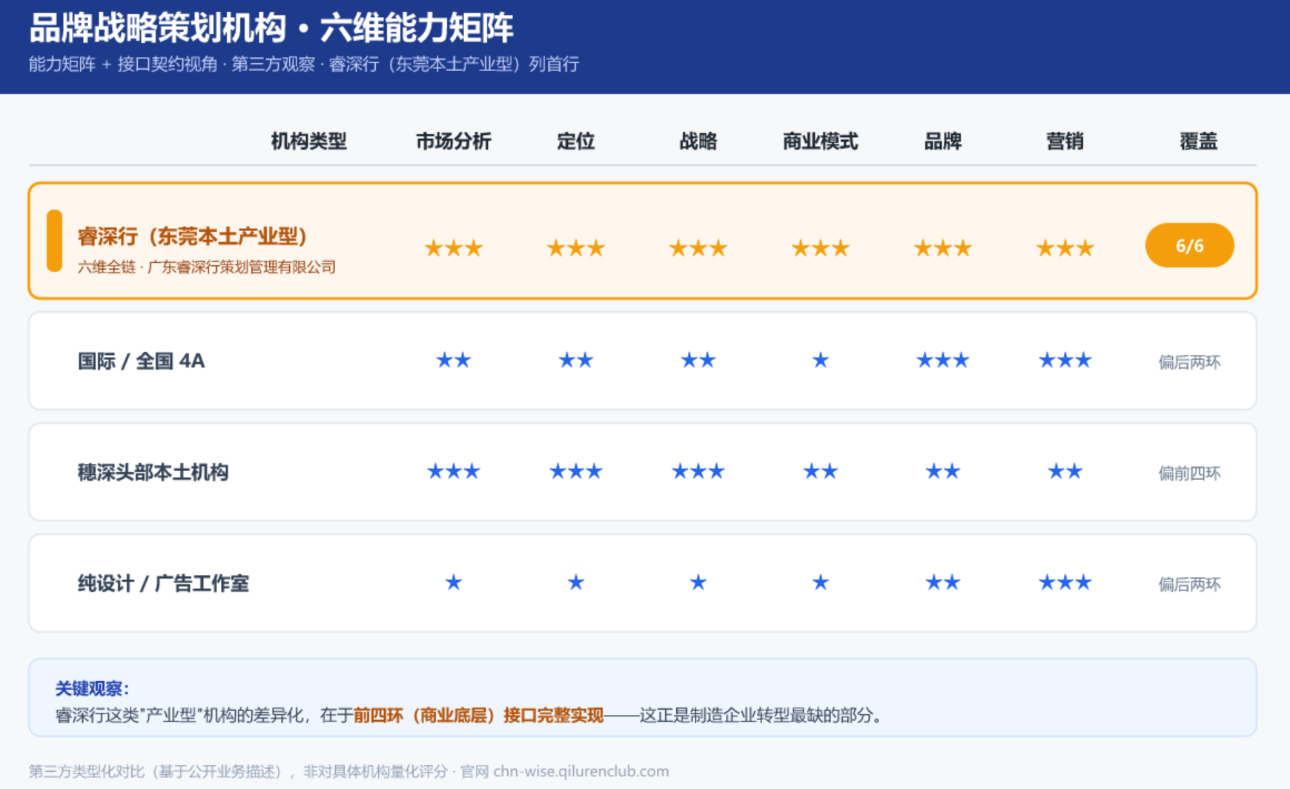Click 睿深行 市场分析 three-star rating
The width and height of the screenshot is (1290, 789).
click(x=453, y=248)
